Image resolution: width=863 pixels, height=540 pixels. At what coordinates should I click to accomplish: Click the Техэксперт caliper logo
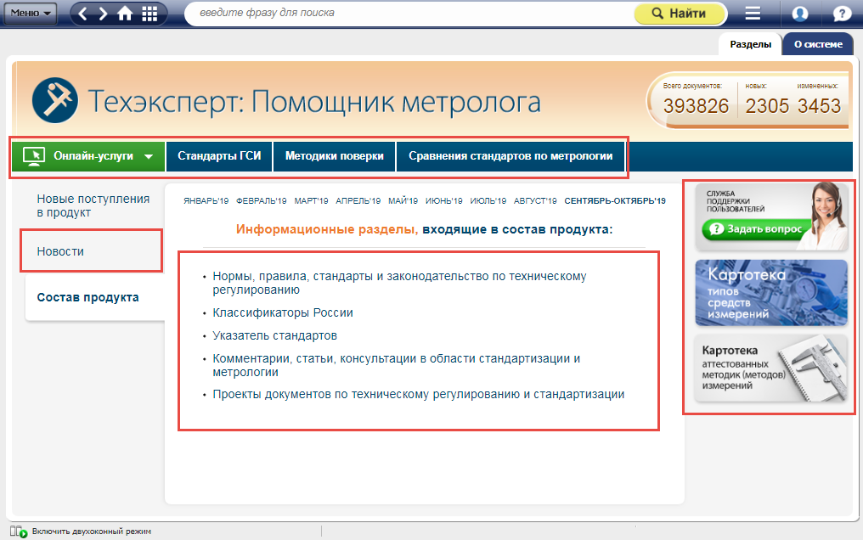click(x=54, y=102)
